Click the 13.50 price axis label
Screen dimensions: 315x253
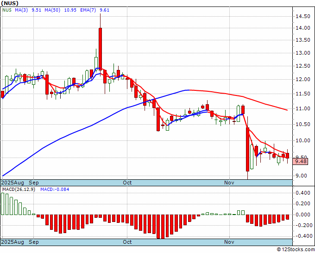[303, 40]
